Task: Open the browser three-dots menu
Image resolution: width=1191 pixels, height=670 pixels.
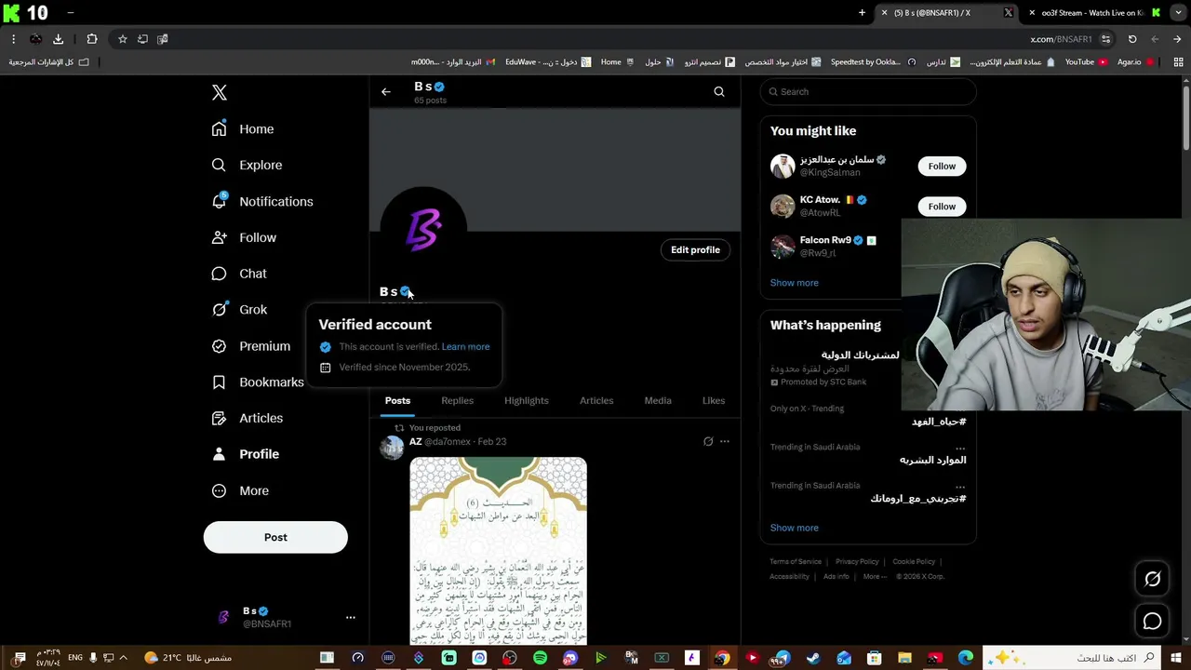Action: pyautogui.click(x=13, y=39)
